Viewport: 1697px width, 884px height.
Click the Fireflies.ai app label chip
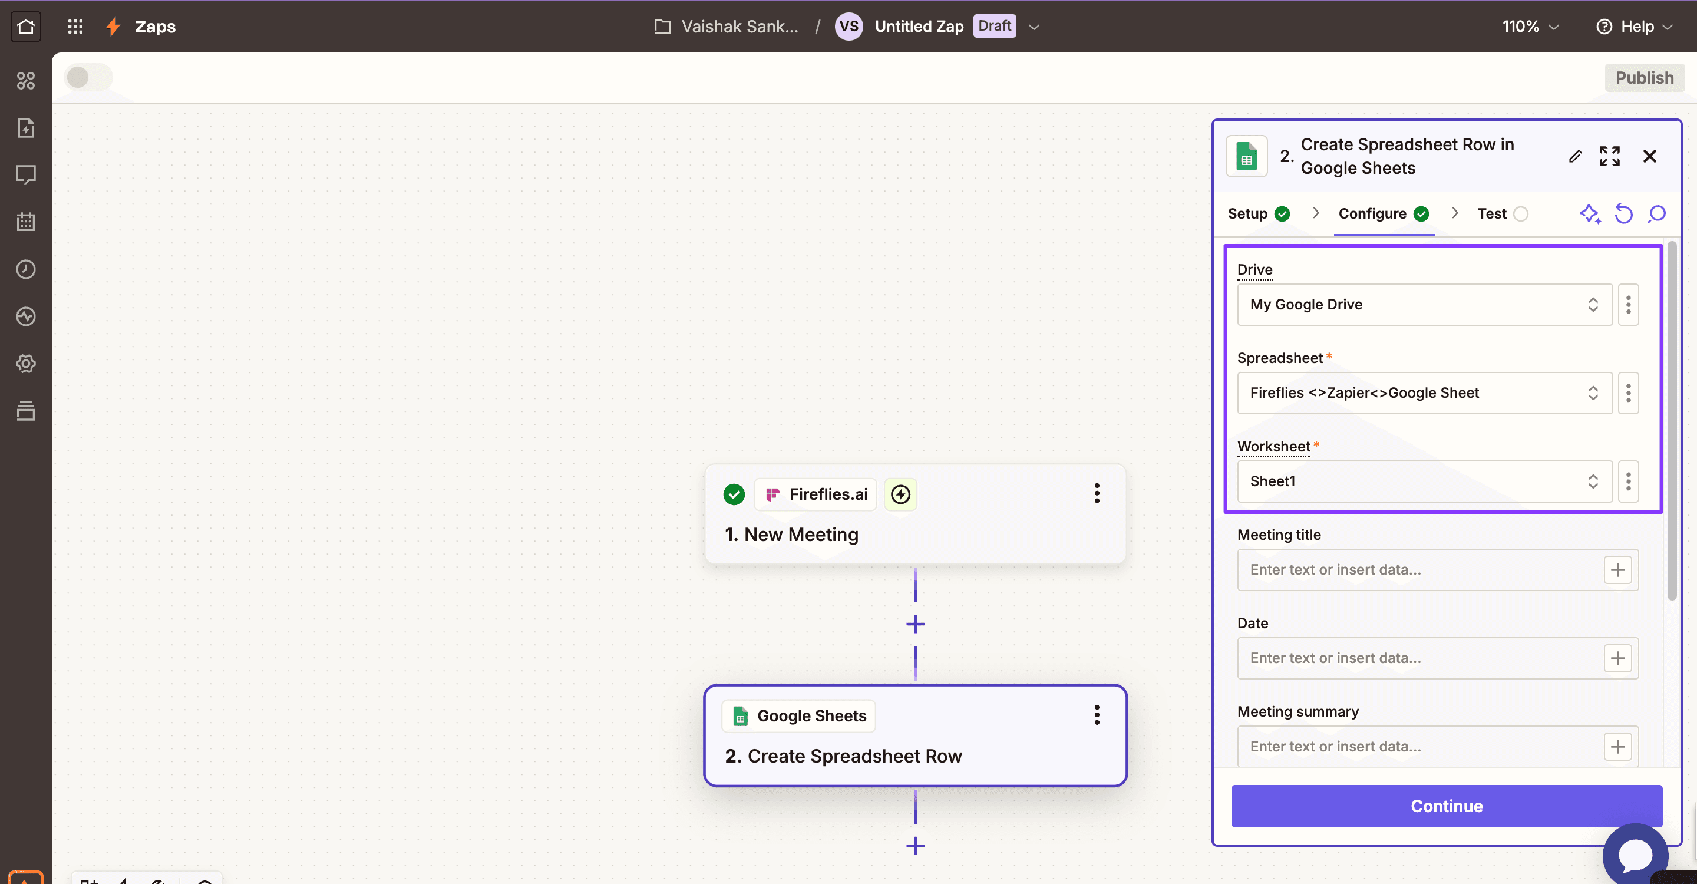[816, 494]
